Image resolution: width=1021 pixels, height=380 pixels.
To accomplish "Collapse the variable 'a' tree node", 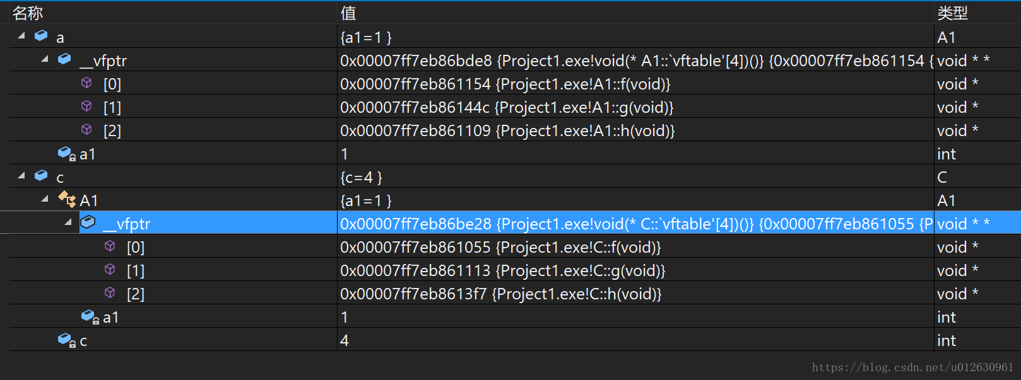I will pos(21,36).
